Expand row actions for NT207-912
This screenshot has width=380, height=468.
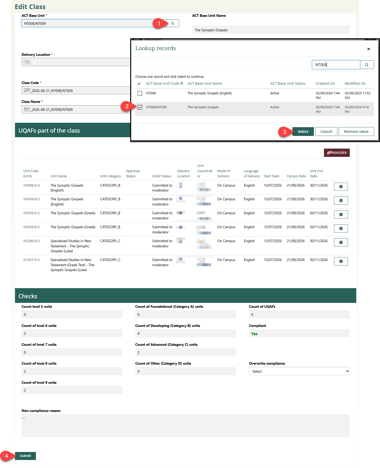pyautogui.click(x=341, y=261)
